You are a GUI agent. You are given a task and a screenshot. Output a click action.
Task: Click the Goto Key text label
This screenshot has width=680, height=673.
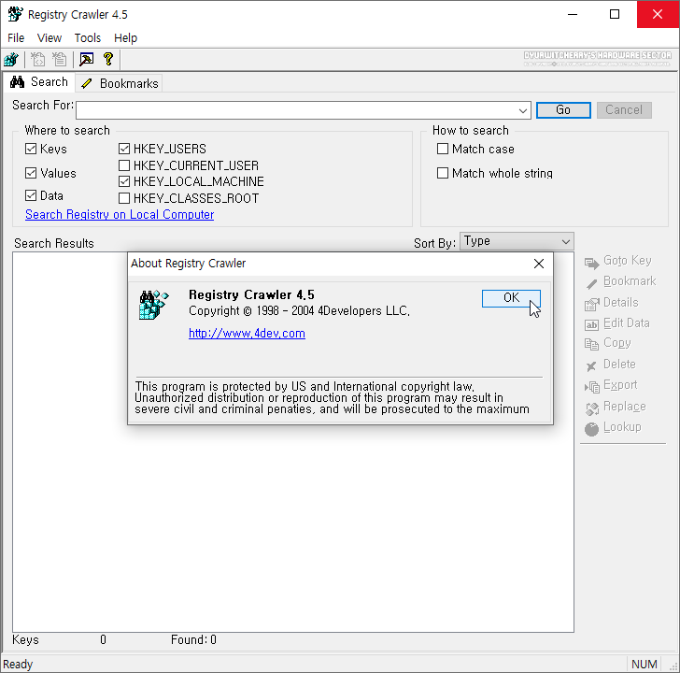click(627, 261)
